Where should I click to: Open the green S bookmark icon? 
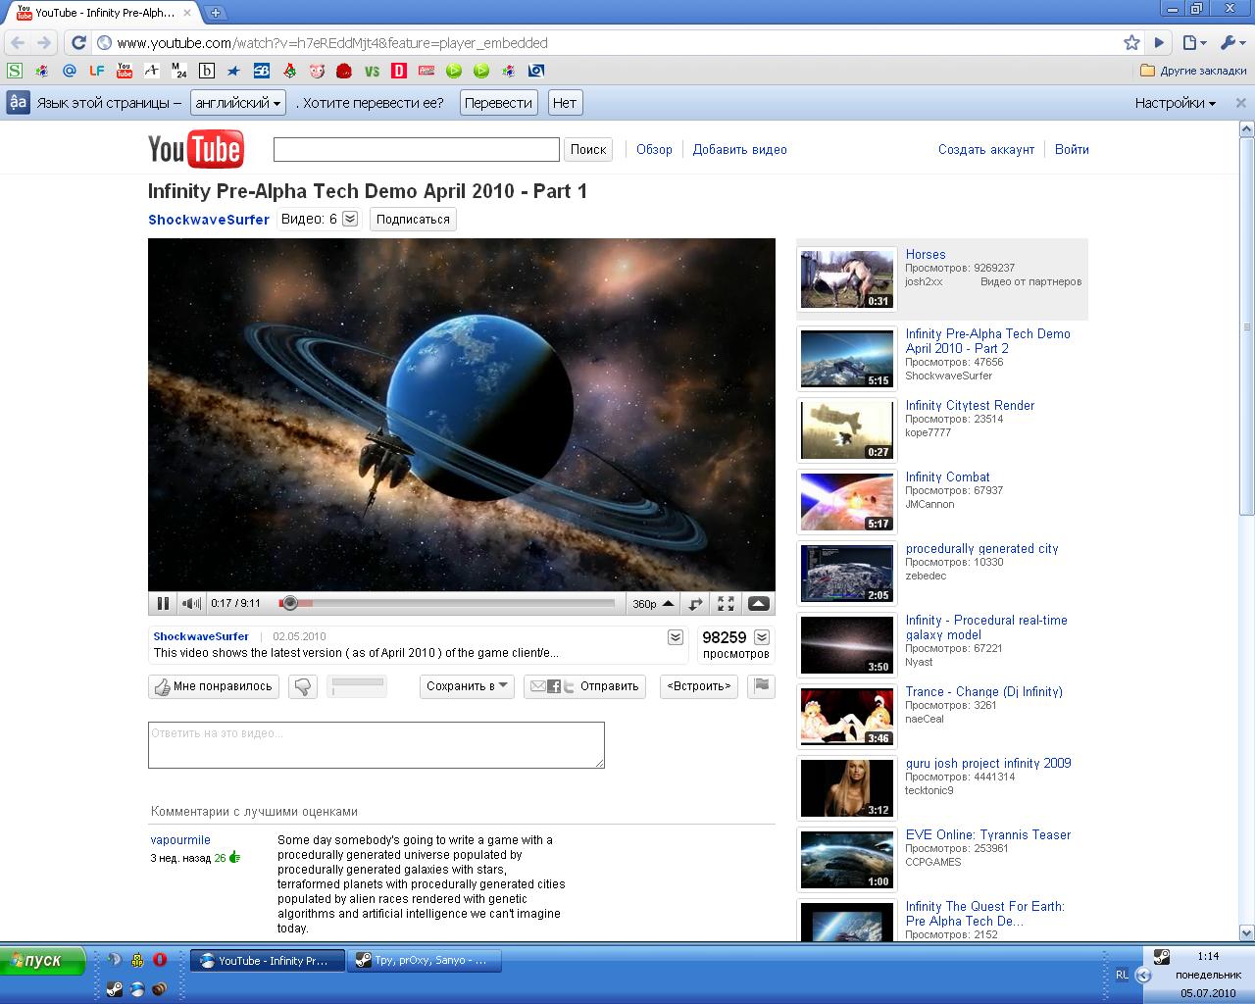pos(15,71)
